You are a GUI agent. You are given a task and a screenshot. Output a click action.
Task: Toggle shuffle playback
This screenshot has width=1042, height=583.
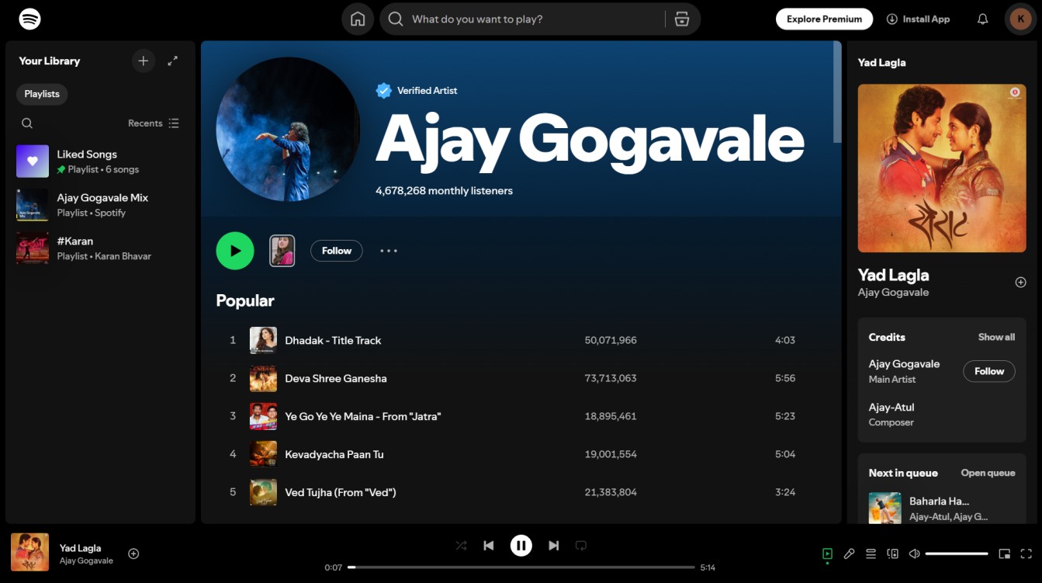(x=461, y=546)
